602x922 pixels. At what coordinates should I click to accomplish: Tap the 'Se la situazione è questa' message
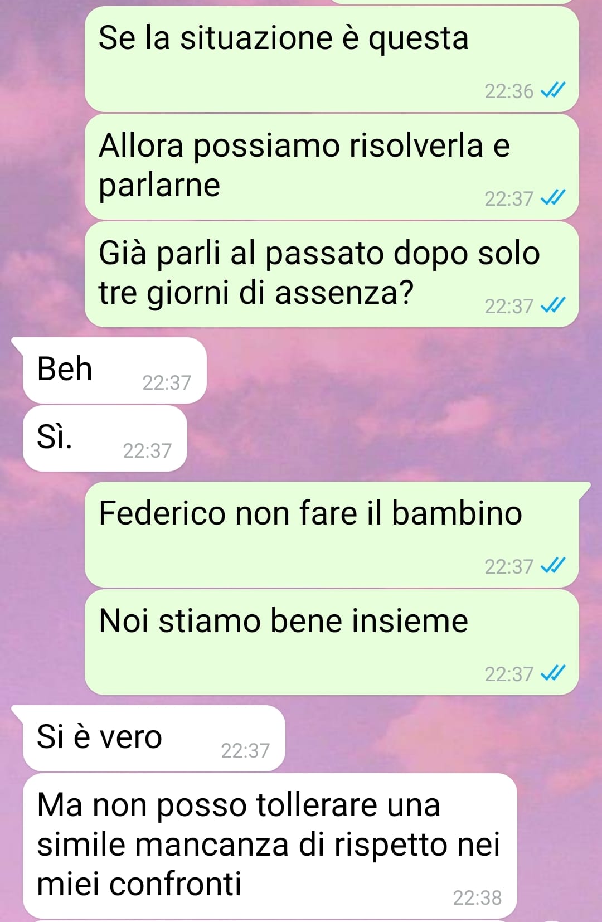(332, 59)
